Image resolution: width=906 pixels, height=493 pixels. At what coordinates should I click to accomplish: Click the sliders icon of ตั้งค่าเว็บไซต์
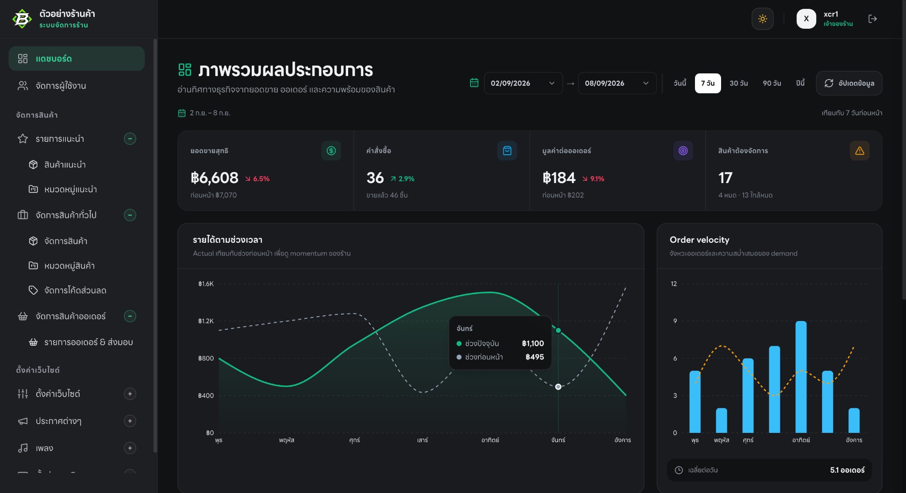(23, 394)
